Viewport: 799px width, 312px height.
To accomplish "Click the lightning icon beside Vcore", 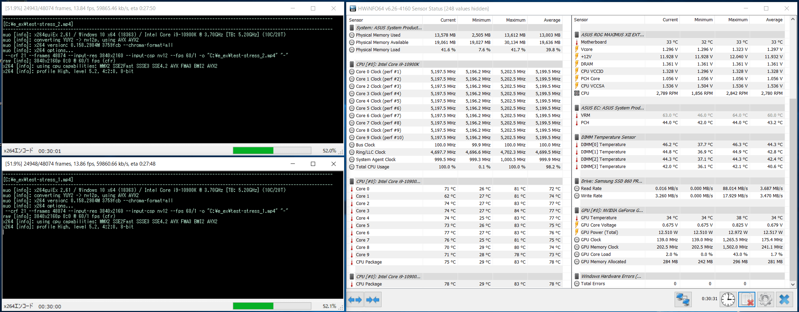I will [x=577, y=50].
